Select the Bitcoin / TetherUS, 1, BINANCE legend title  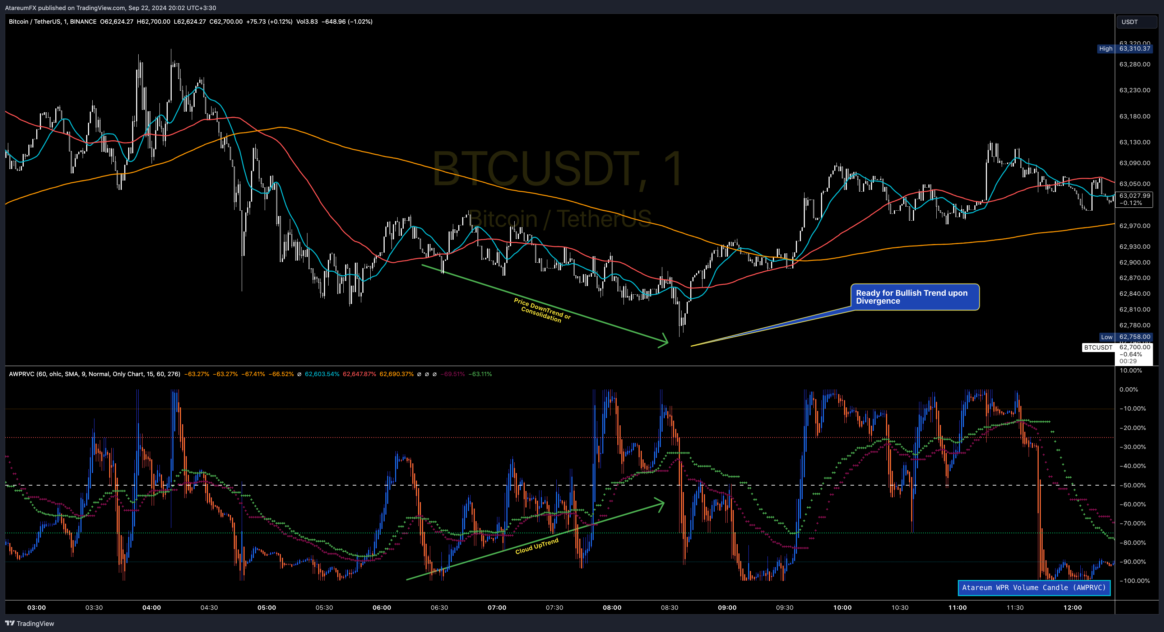[52, 22]
